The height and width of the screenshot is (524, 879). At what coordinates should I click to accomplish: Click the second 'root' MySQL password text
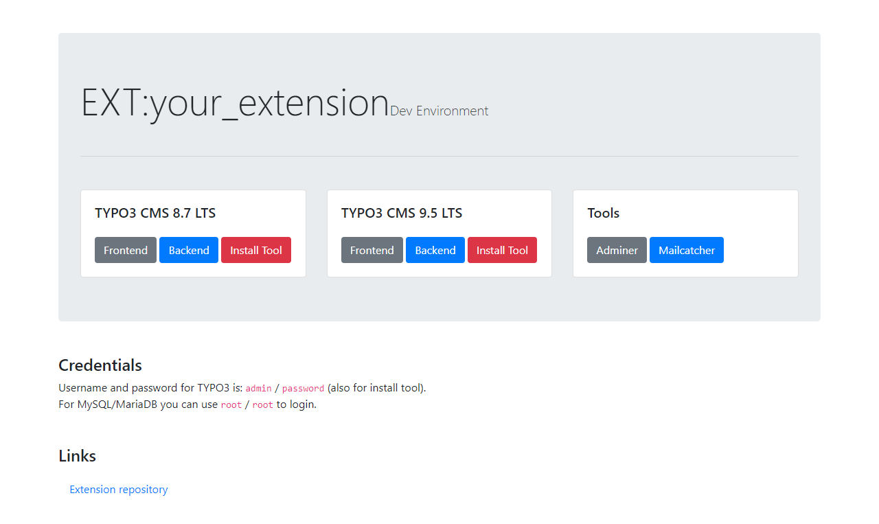click(x=262, y=405)
